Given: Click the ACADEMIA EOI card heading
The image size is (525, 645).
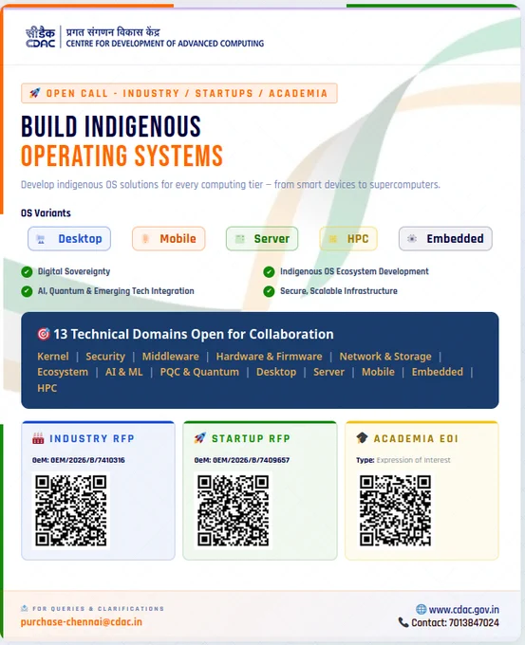Looking at the screenshot, I should [416, 438].
